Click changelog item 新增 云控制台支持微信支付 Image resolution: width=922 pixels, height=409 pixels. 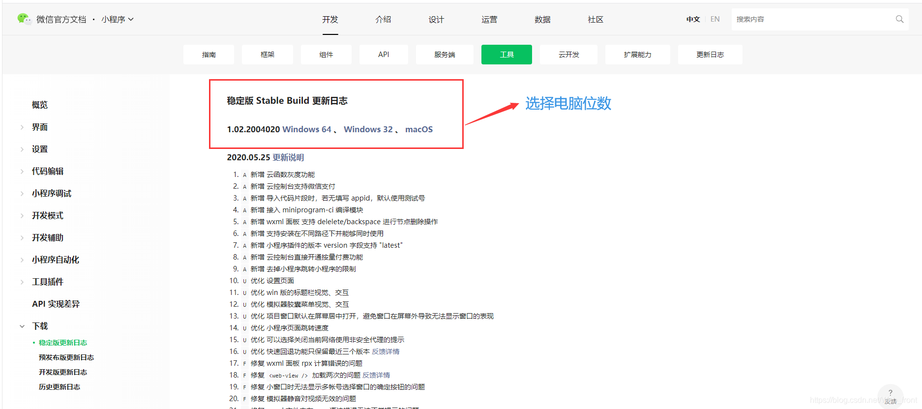(x=293, y=186)
